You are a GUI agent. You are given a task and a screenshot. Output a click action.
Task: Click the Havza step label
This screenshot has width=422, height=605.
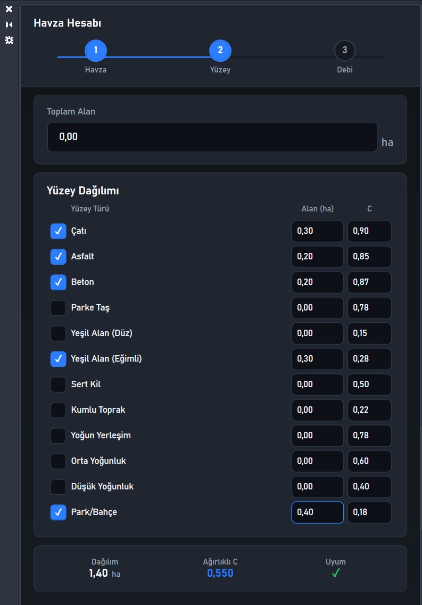click(96, 70)
